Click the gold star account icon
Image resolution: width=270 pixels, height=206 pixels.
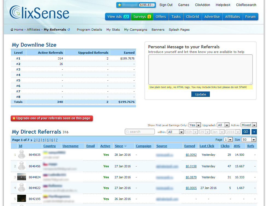tap(119, 5)
